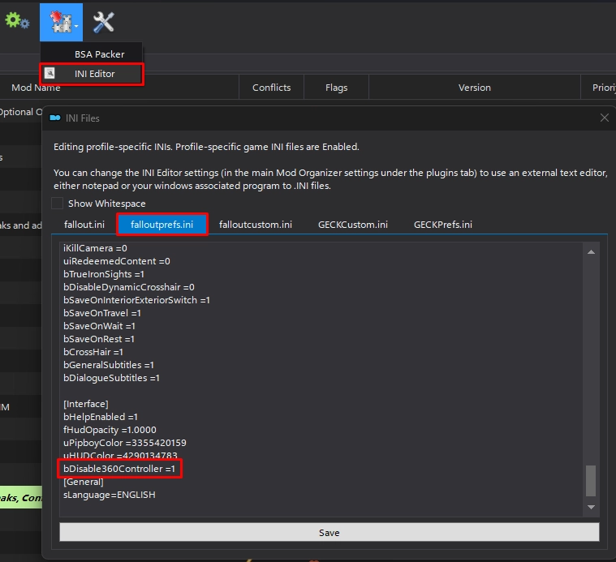Click the bSaveOnInteriorExteriorSwitch =1 line

(136, 300)
